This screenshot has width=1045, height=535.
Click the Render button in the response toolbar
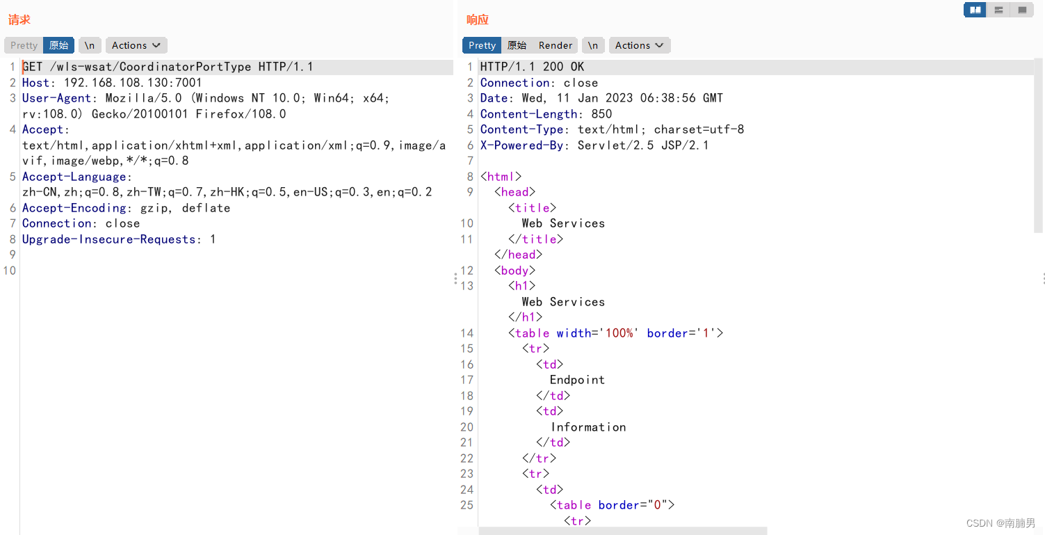point(555,45)
